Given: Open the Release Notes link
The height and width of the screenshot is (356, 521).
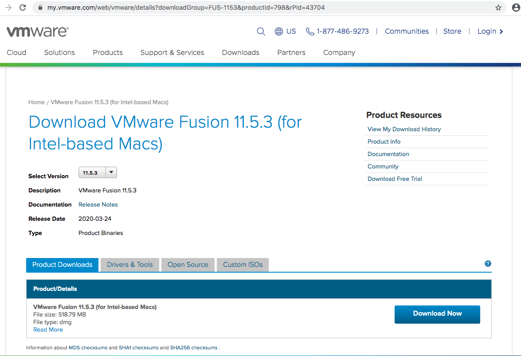Looking at the screenshot, I should pos(98,204).
